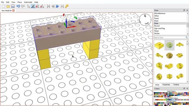Switch to the Timeline tab
This screenshot has width=189, height=106.
(176, 85)
